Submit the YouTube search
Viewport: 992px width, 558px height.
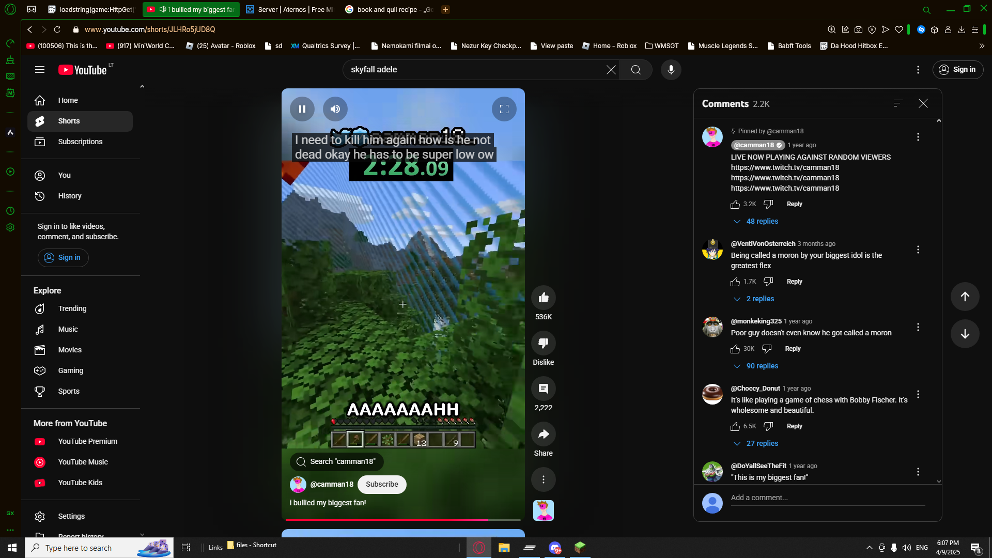[x=636, y=70]
